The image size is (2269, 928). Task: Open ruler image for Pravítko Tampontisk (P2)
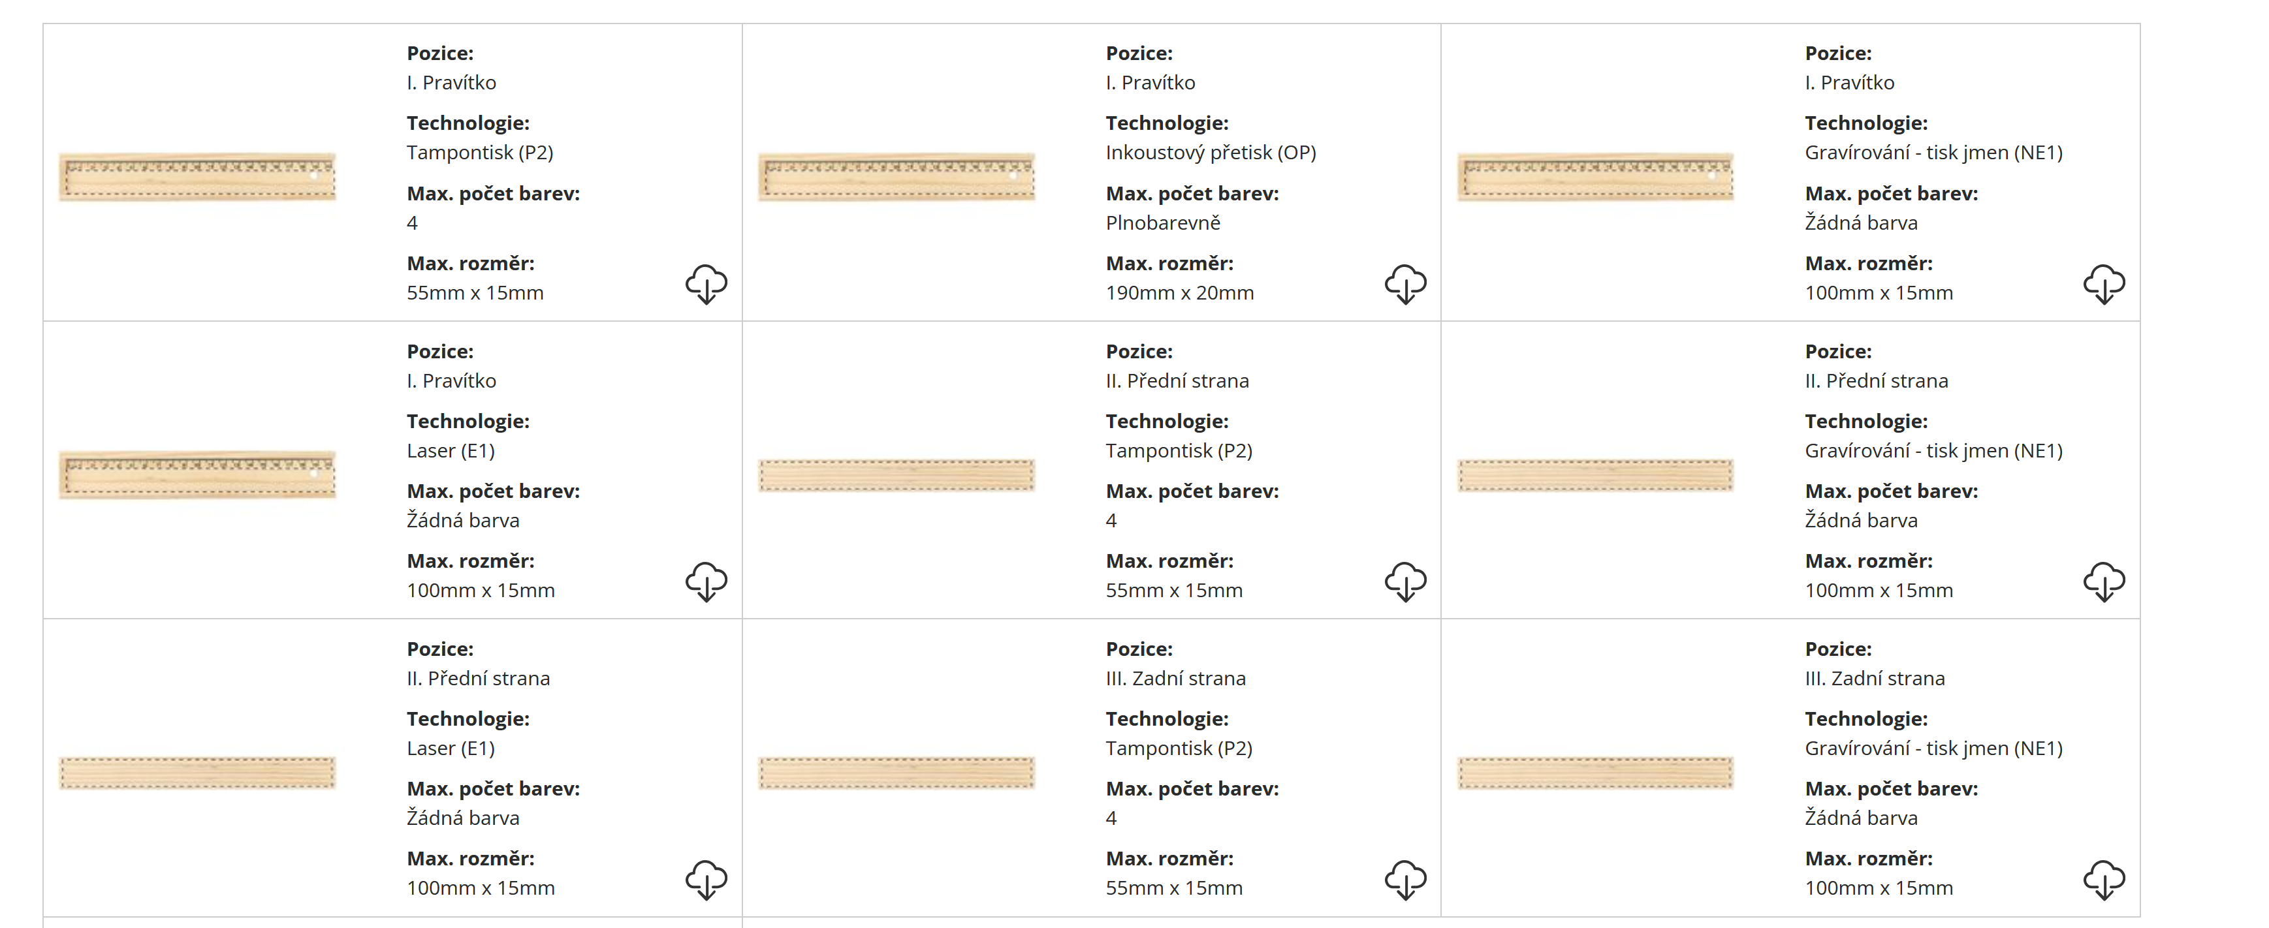197,177
